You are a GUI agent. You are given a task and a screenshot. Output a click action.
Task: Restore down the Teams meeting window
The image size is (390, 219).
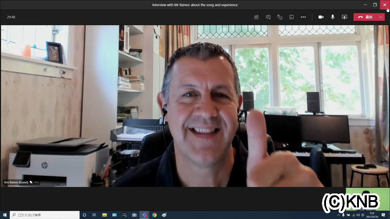(375, 5)
